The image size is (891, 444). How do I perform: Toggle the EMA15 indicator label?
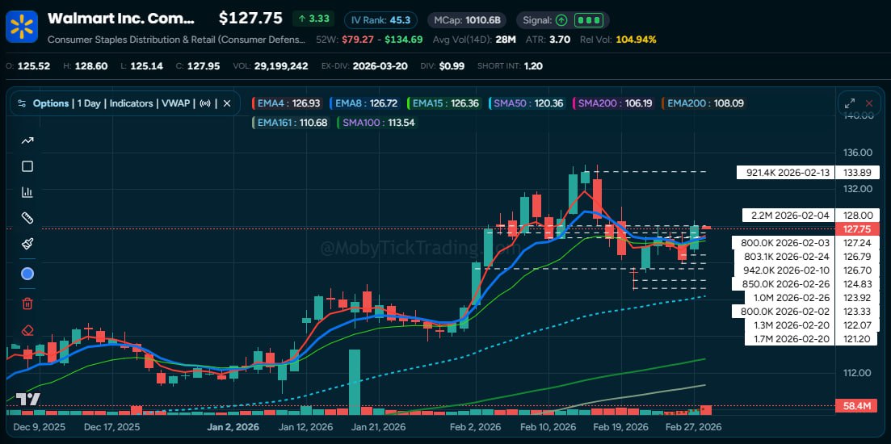click(x=443, y=103)
